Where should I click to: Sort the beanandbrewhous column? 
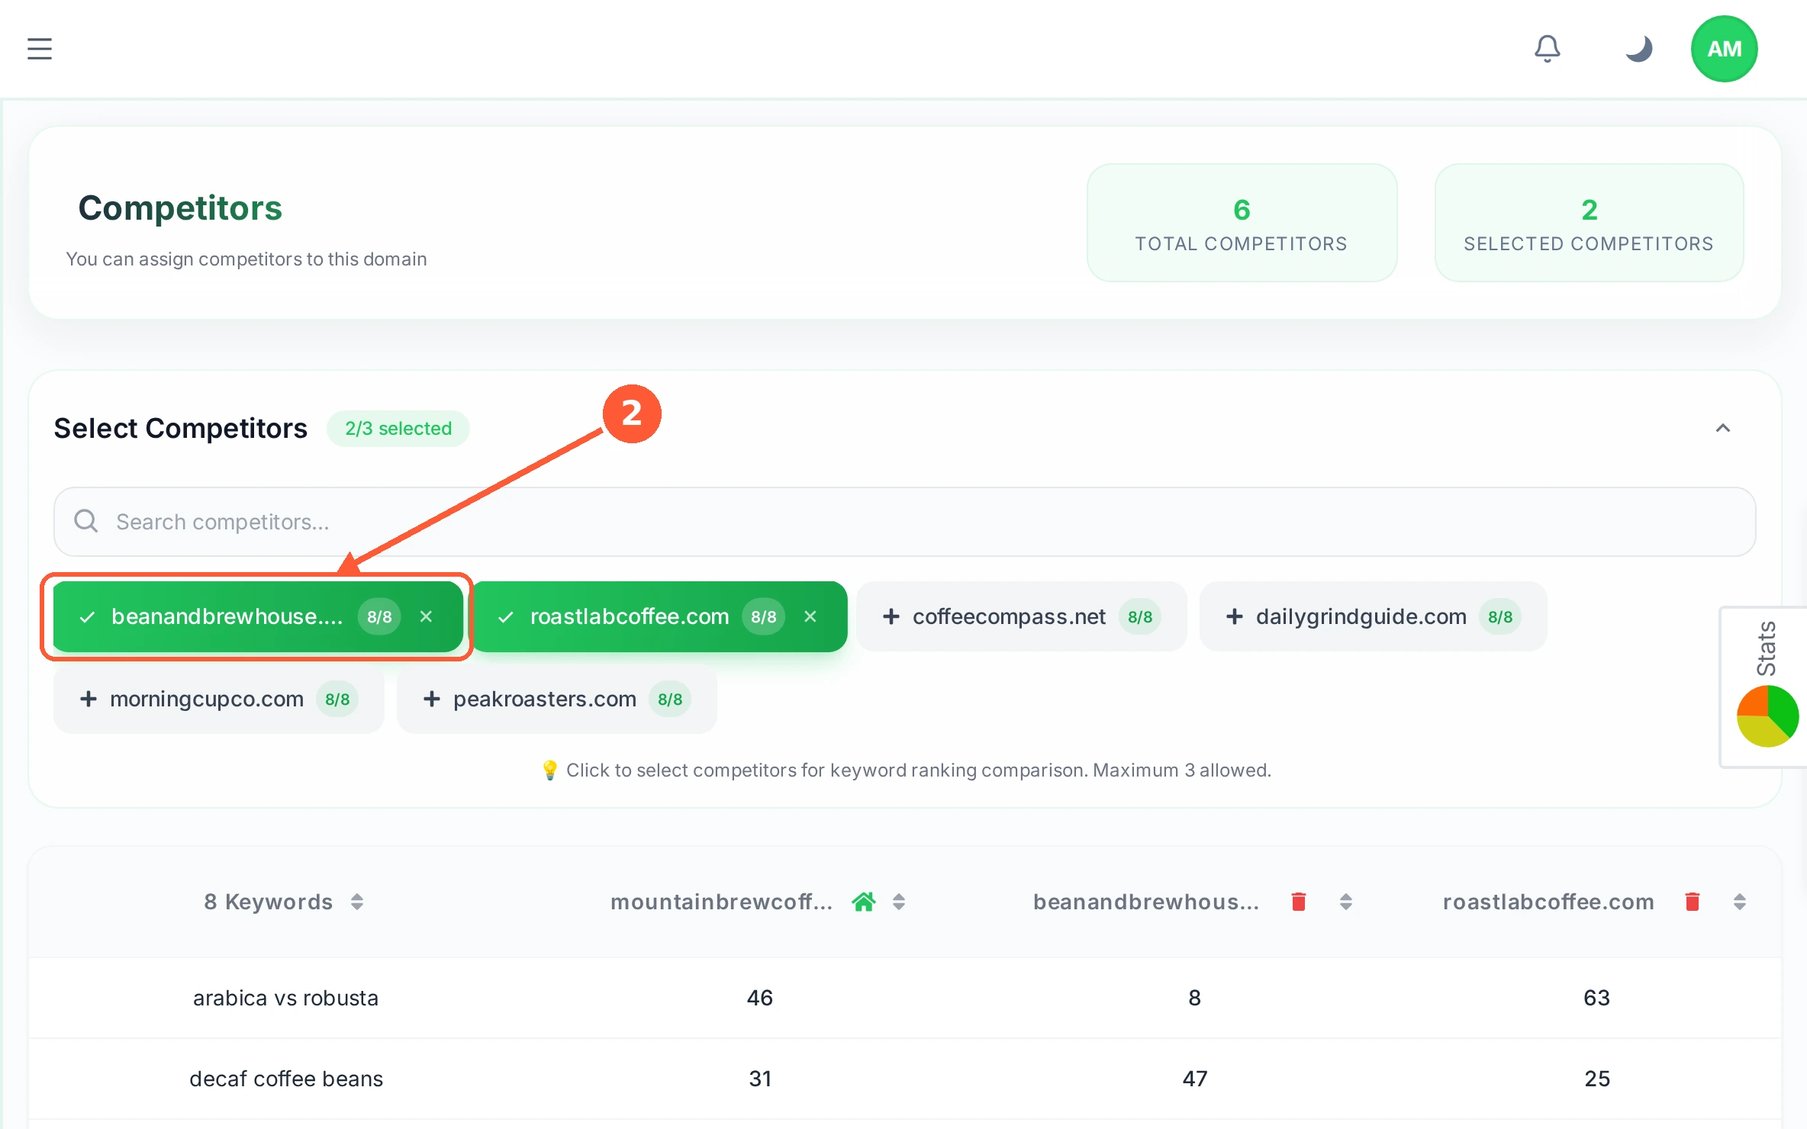coord(1346,902)
